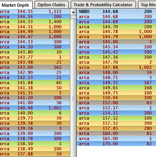This screenshot has width=156, height=157.
Task: Select ask price 152.17
Action: pyautogui.click(x=110, y=108)
